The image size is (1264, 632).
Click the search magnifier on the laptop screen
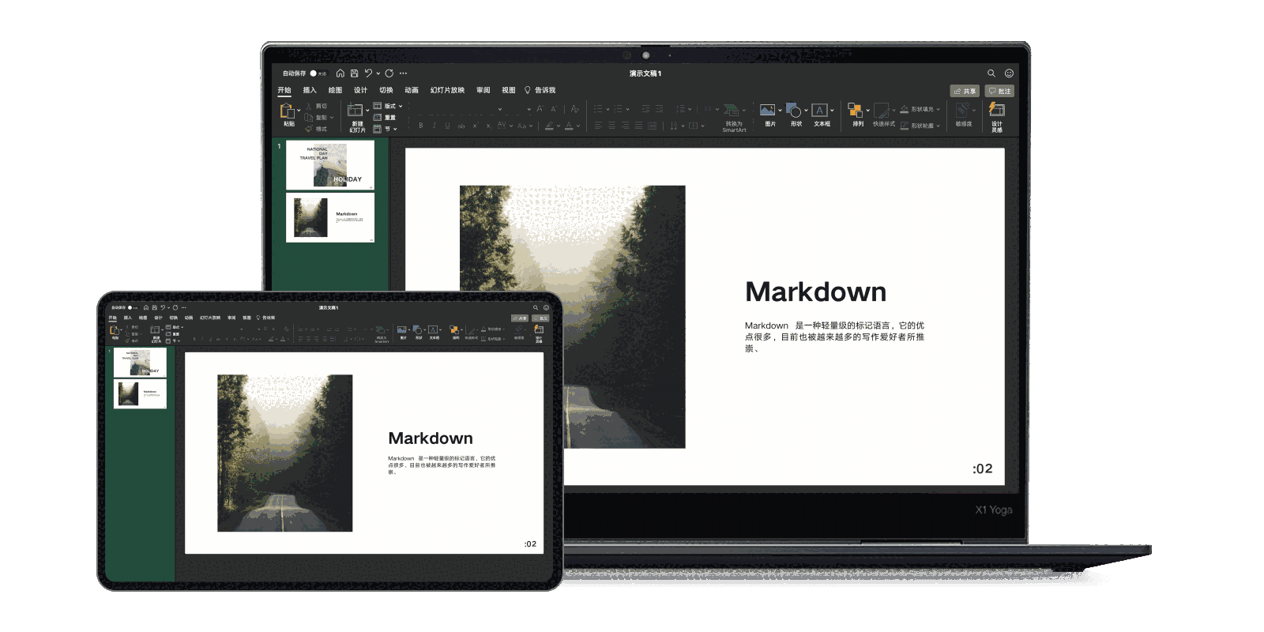click(991, 73)
